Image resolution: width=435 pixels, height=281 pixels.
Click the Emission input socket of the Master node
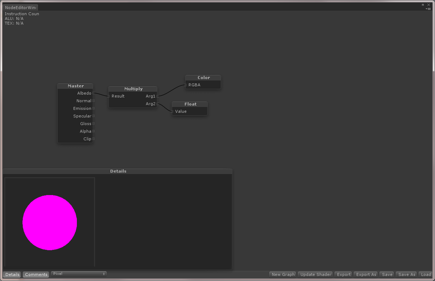coord(94,108)
